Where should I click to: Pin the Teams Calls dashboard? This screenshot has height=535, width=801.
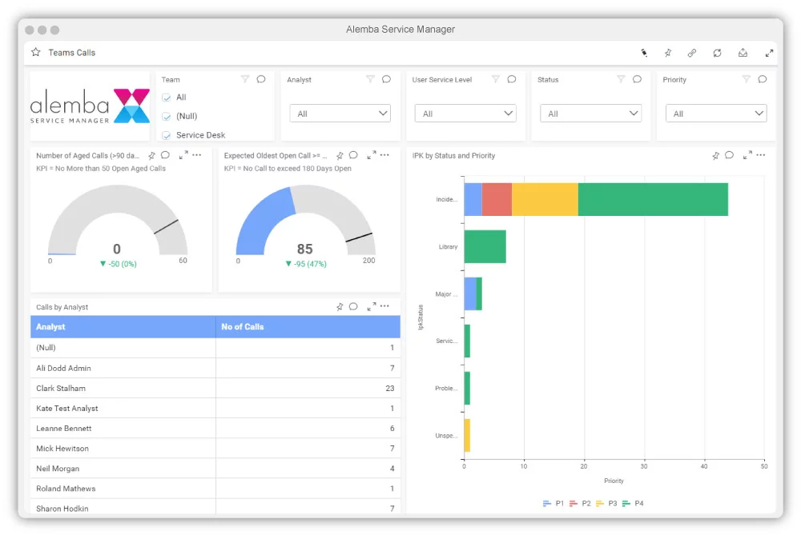coord(668,52)
